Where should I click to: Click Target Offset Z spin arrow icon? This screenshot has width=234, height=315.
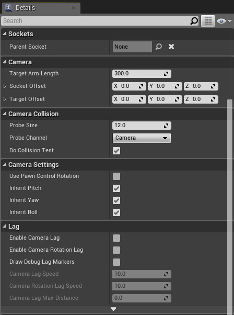[213, 99]
